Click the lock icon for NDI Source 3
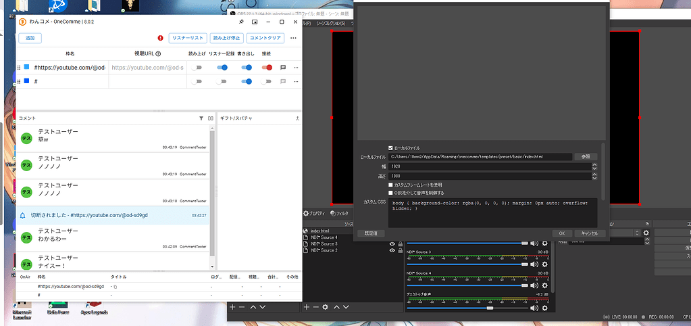Viewport: 691px width, 326px height. click(400, 243)
